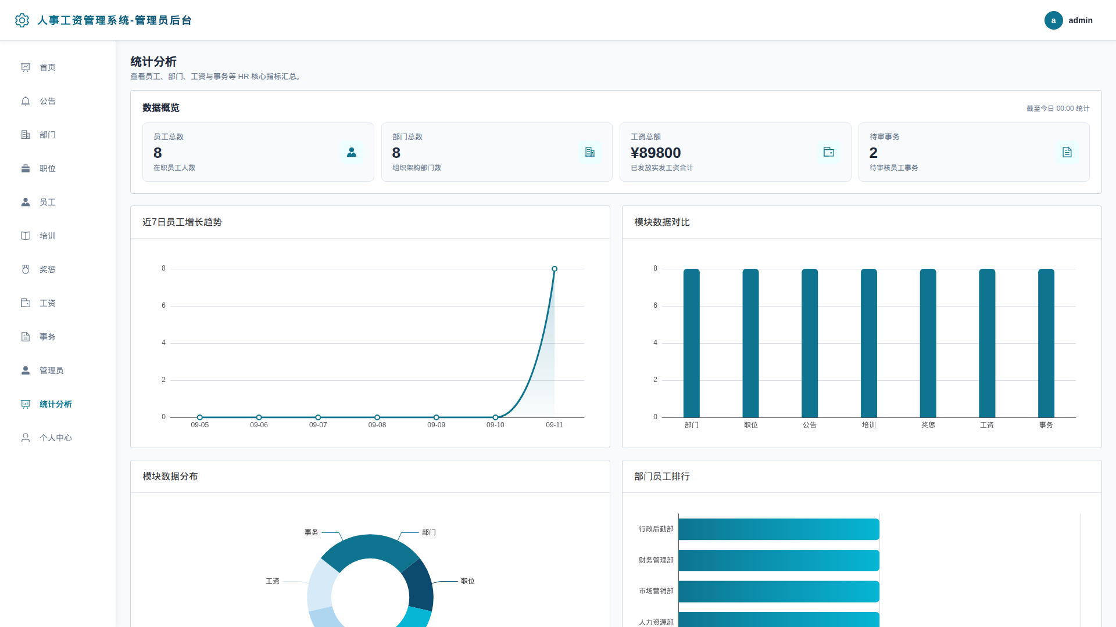Click the 员工 person icon in sidebar
The image size is (1116, 627).
(x=26, y=202)
